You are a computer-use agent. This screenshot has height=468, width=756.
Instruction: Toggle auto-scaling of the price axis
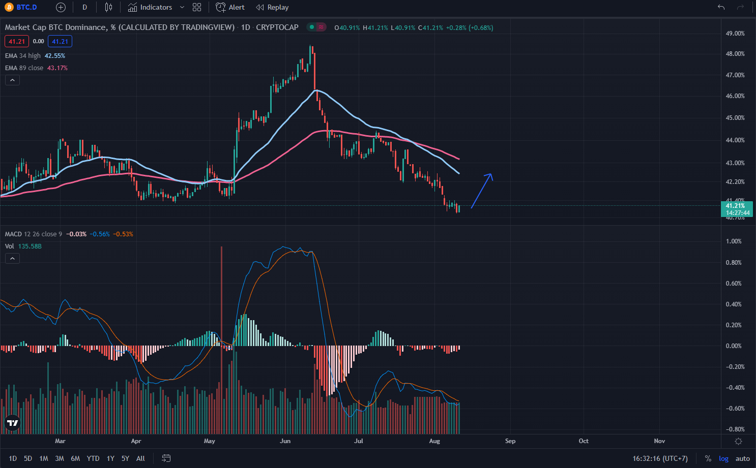[742, 458]
